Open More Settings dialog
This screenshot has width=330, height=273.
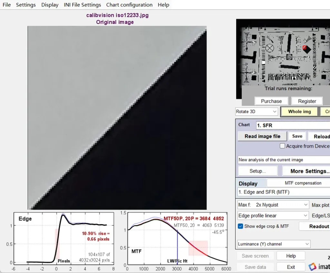[306, 171]
